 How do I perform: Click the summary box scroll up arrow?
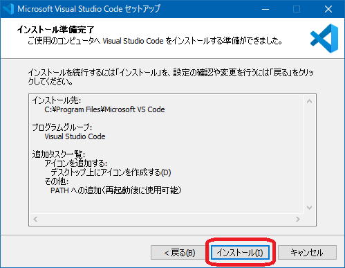pyautogui.click(x=310, y=101)
